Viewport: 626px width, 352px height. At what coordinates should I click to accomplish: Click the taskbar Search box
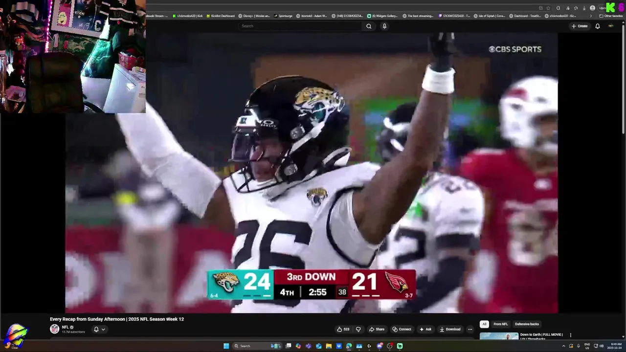point(257,346)
